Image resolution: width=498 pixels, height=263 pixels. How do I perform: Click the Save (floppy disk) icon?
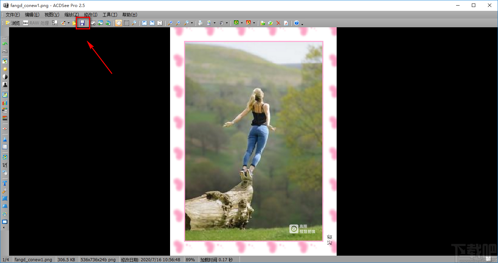[82, 23]
